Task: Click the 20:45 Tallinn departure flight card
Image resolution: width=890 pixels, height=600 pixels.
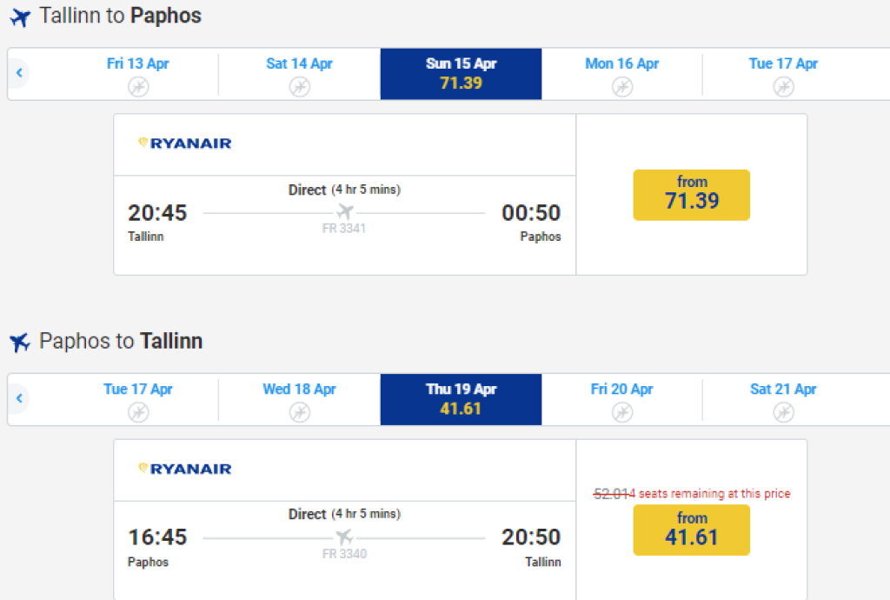Action: pyautogui.click(x=344, y=224)
